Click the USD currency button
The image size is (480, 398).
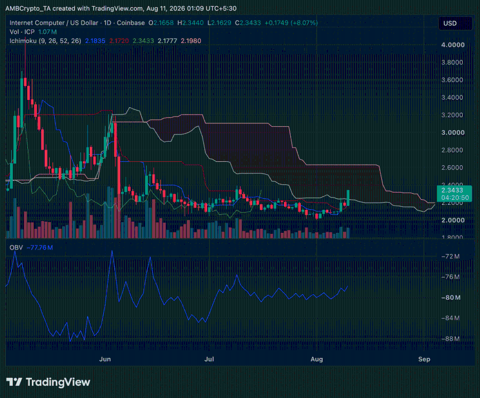455,23
